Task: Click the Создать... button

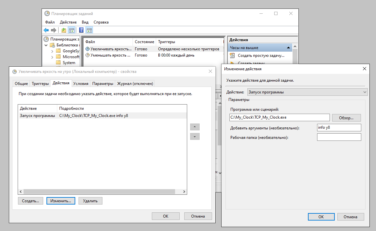Action: 30,201
